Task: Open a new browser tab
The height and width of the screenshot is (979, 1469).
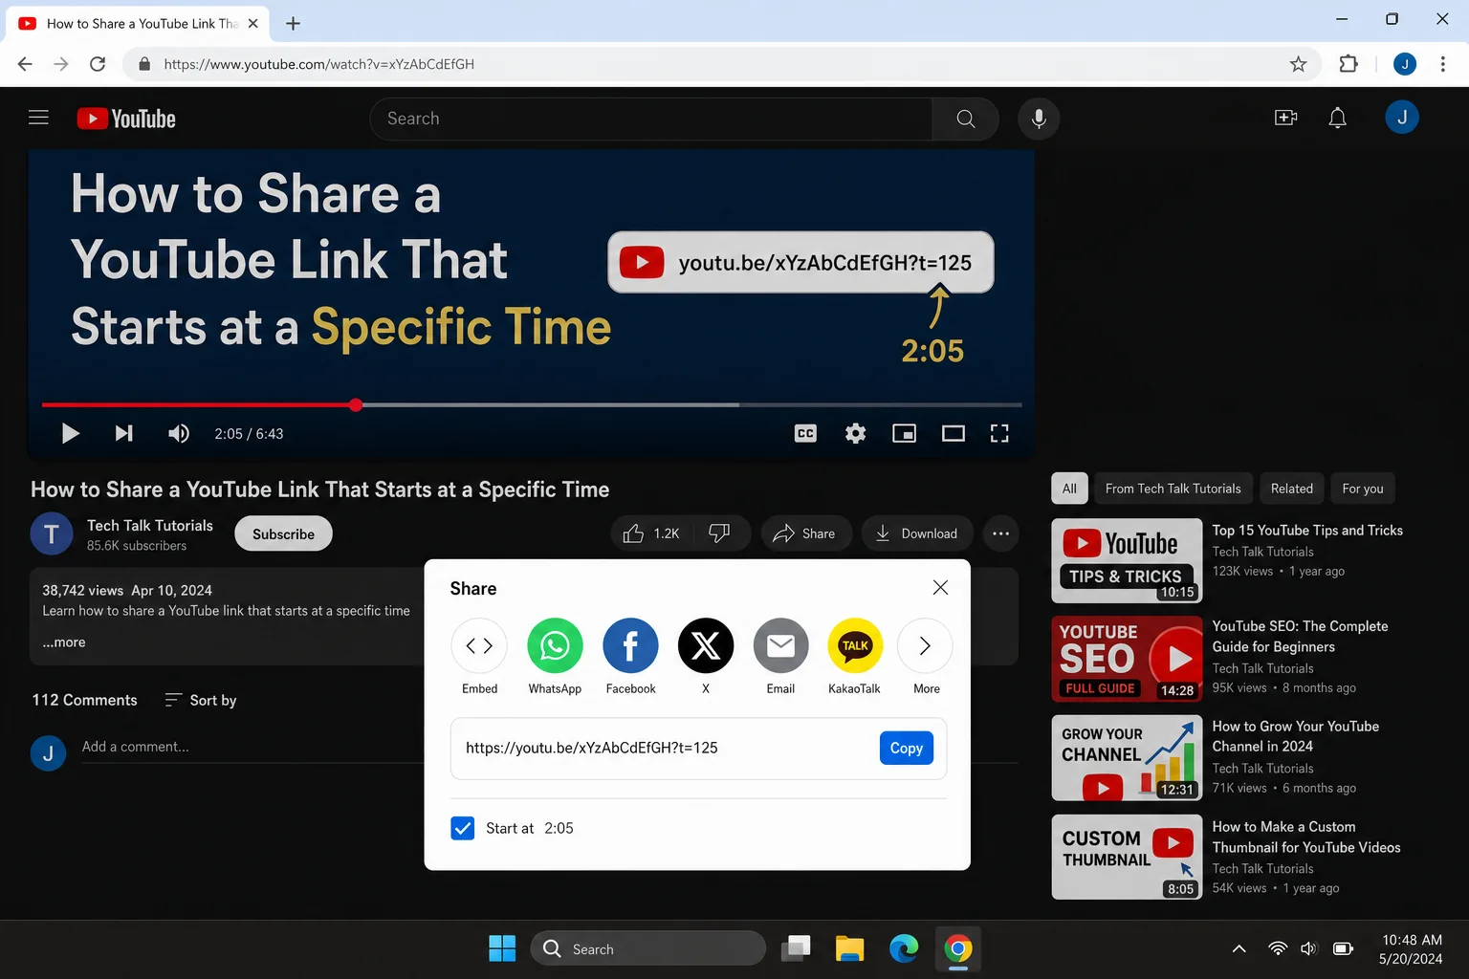Action: [x=293, y=23]
